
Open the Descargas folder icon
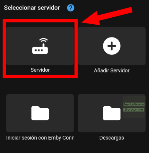tap(112, 113)
